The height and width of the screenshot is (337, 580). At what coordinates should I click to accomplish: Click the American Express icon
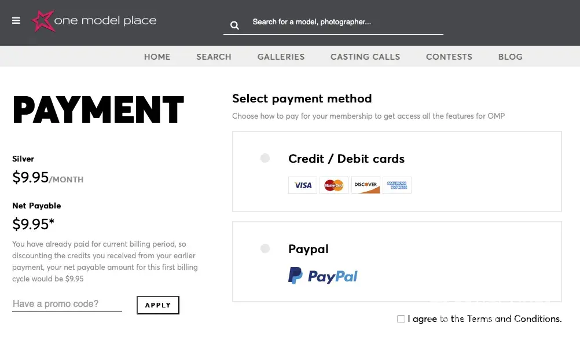click(397, 185)
